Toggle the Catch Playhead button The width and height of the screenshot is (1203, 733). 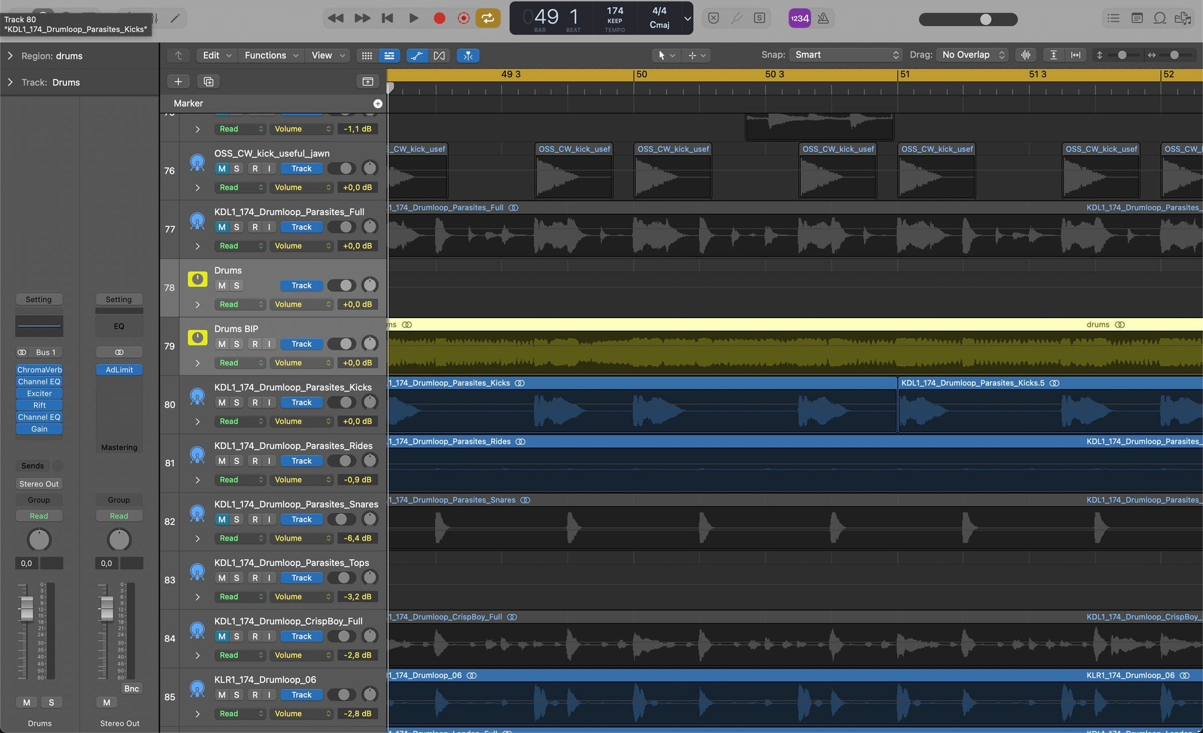pos(468,55)
